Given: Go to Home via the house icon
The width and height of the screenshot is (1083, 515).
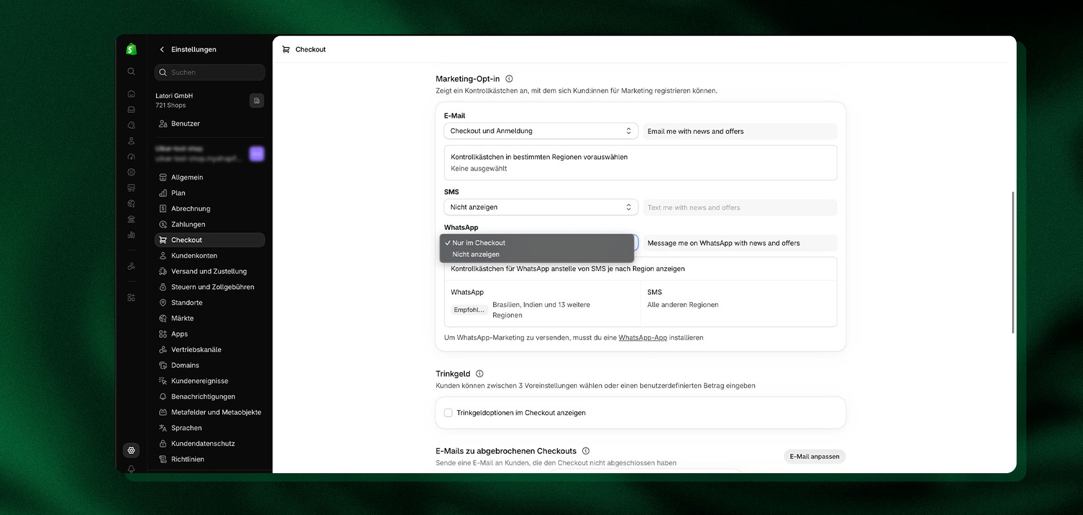Looking at the screenshot, I should pyautogui.click(x=132, y=94).
